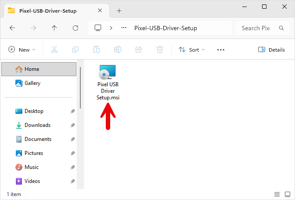Click the Rename icon in the toolbar

118,49
